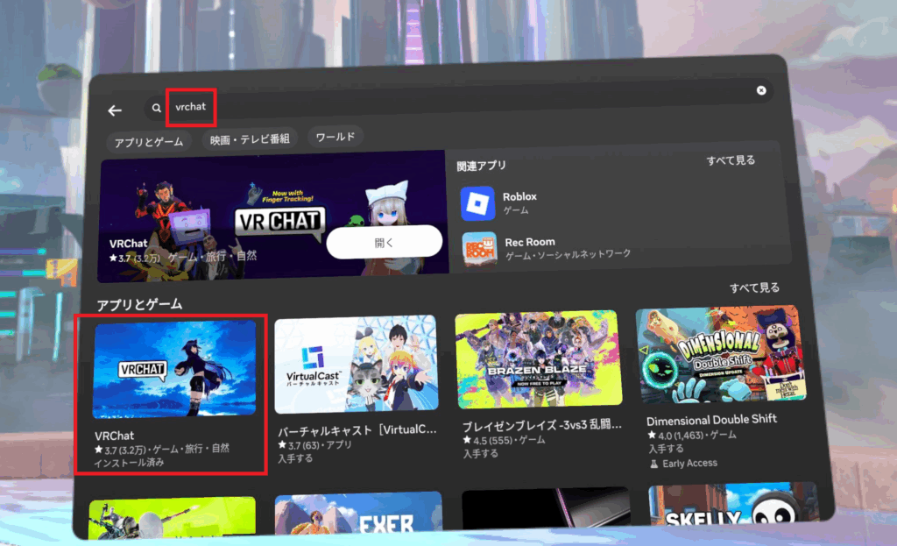Open the EXER app thumbnail
The height and width of the screenshot is (546, 897).
358,514
